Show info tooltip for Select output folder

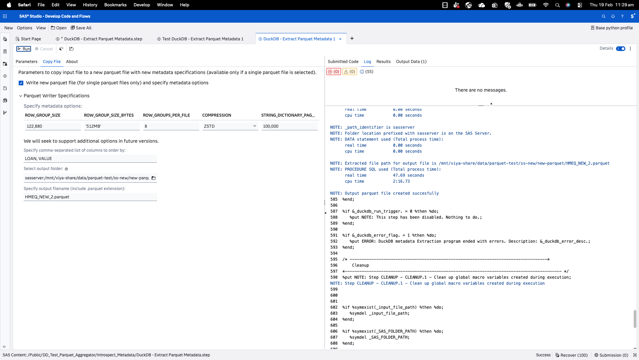[66, 169]
